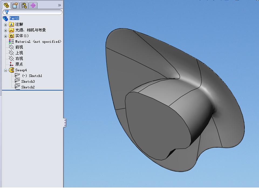
Task: Open the DimXpertManager tab
Action: pyautogui.click(x=33, y=5)
